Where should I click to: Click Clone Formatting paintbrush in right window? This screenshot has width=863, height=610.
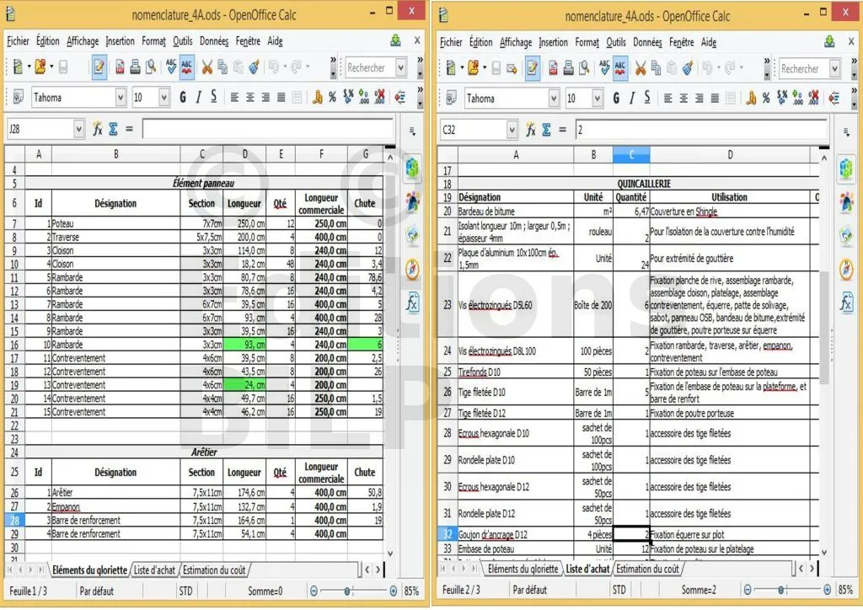[688, 68]
